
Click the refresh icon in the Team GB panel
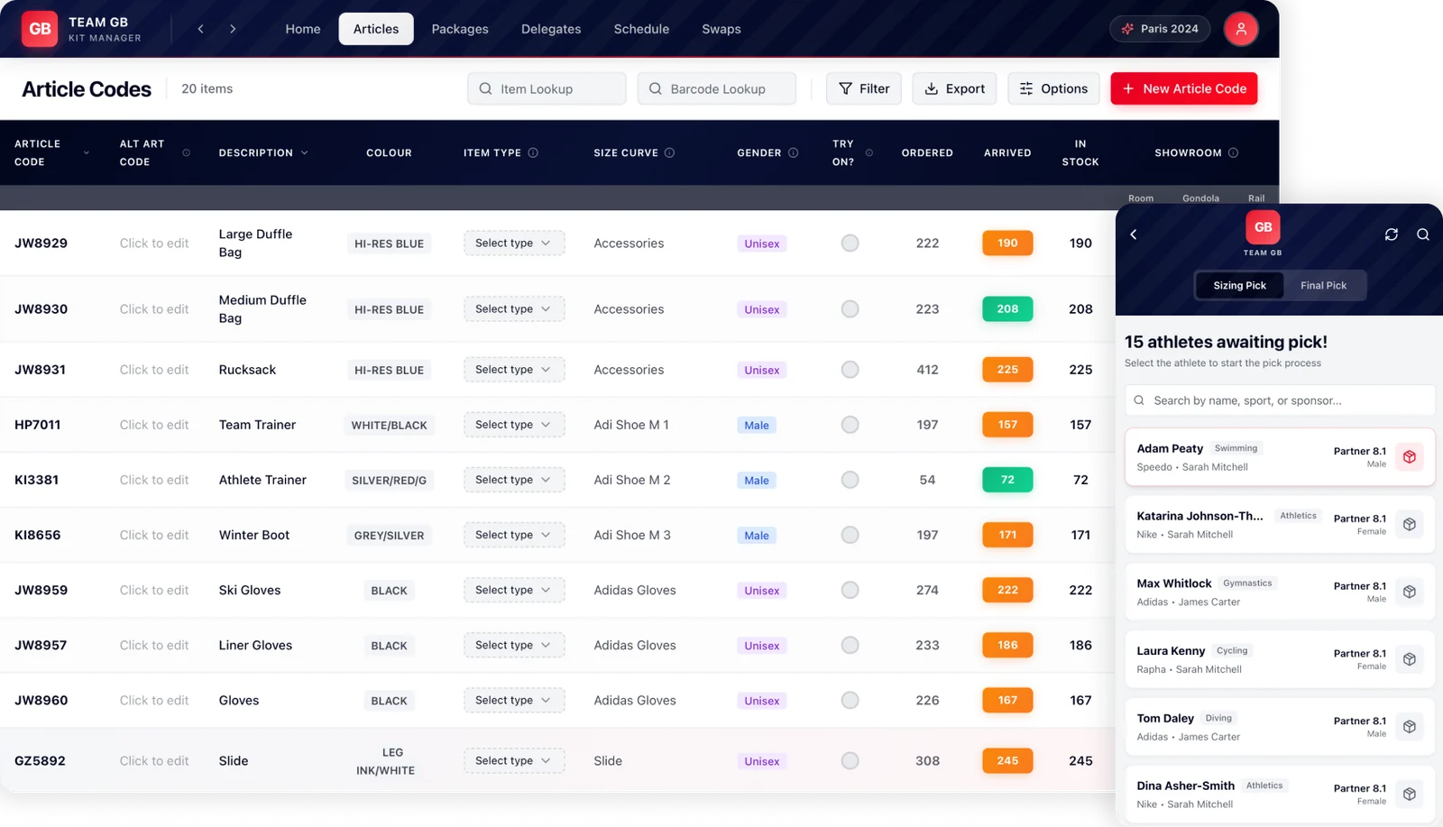pos(1392,234)
